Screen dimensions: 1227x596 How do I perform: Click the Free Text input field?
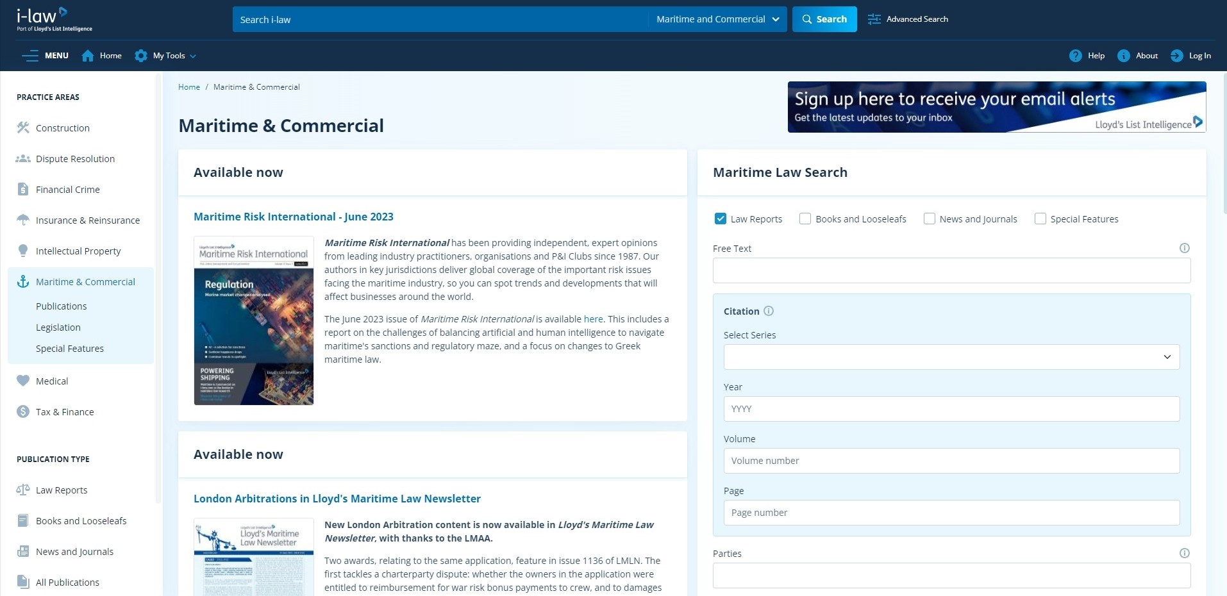(951, 270)
